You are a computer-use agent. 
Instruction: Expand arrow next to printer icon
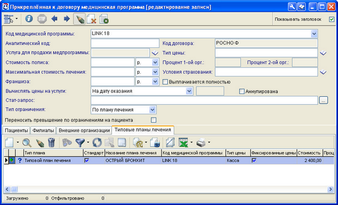pos(209,142)
